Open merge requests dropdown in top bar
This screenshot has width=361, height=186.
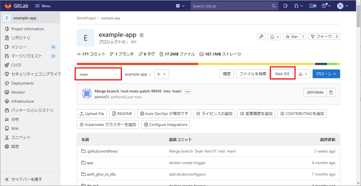298,6
